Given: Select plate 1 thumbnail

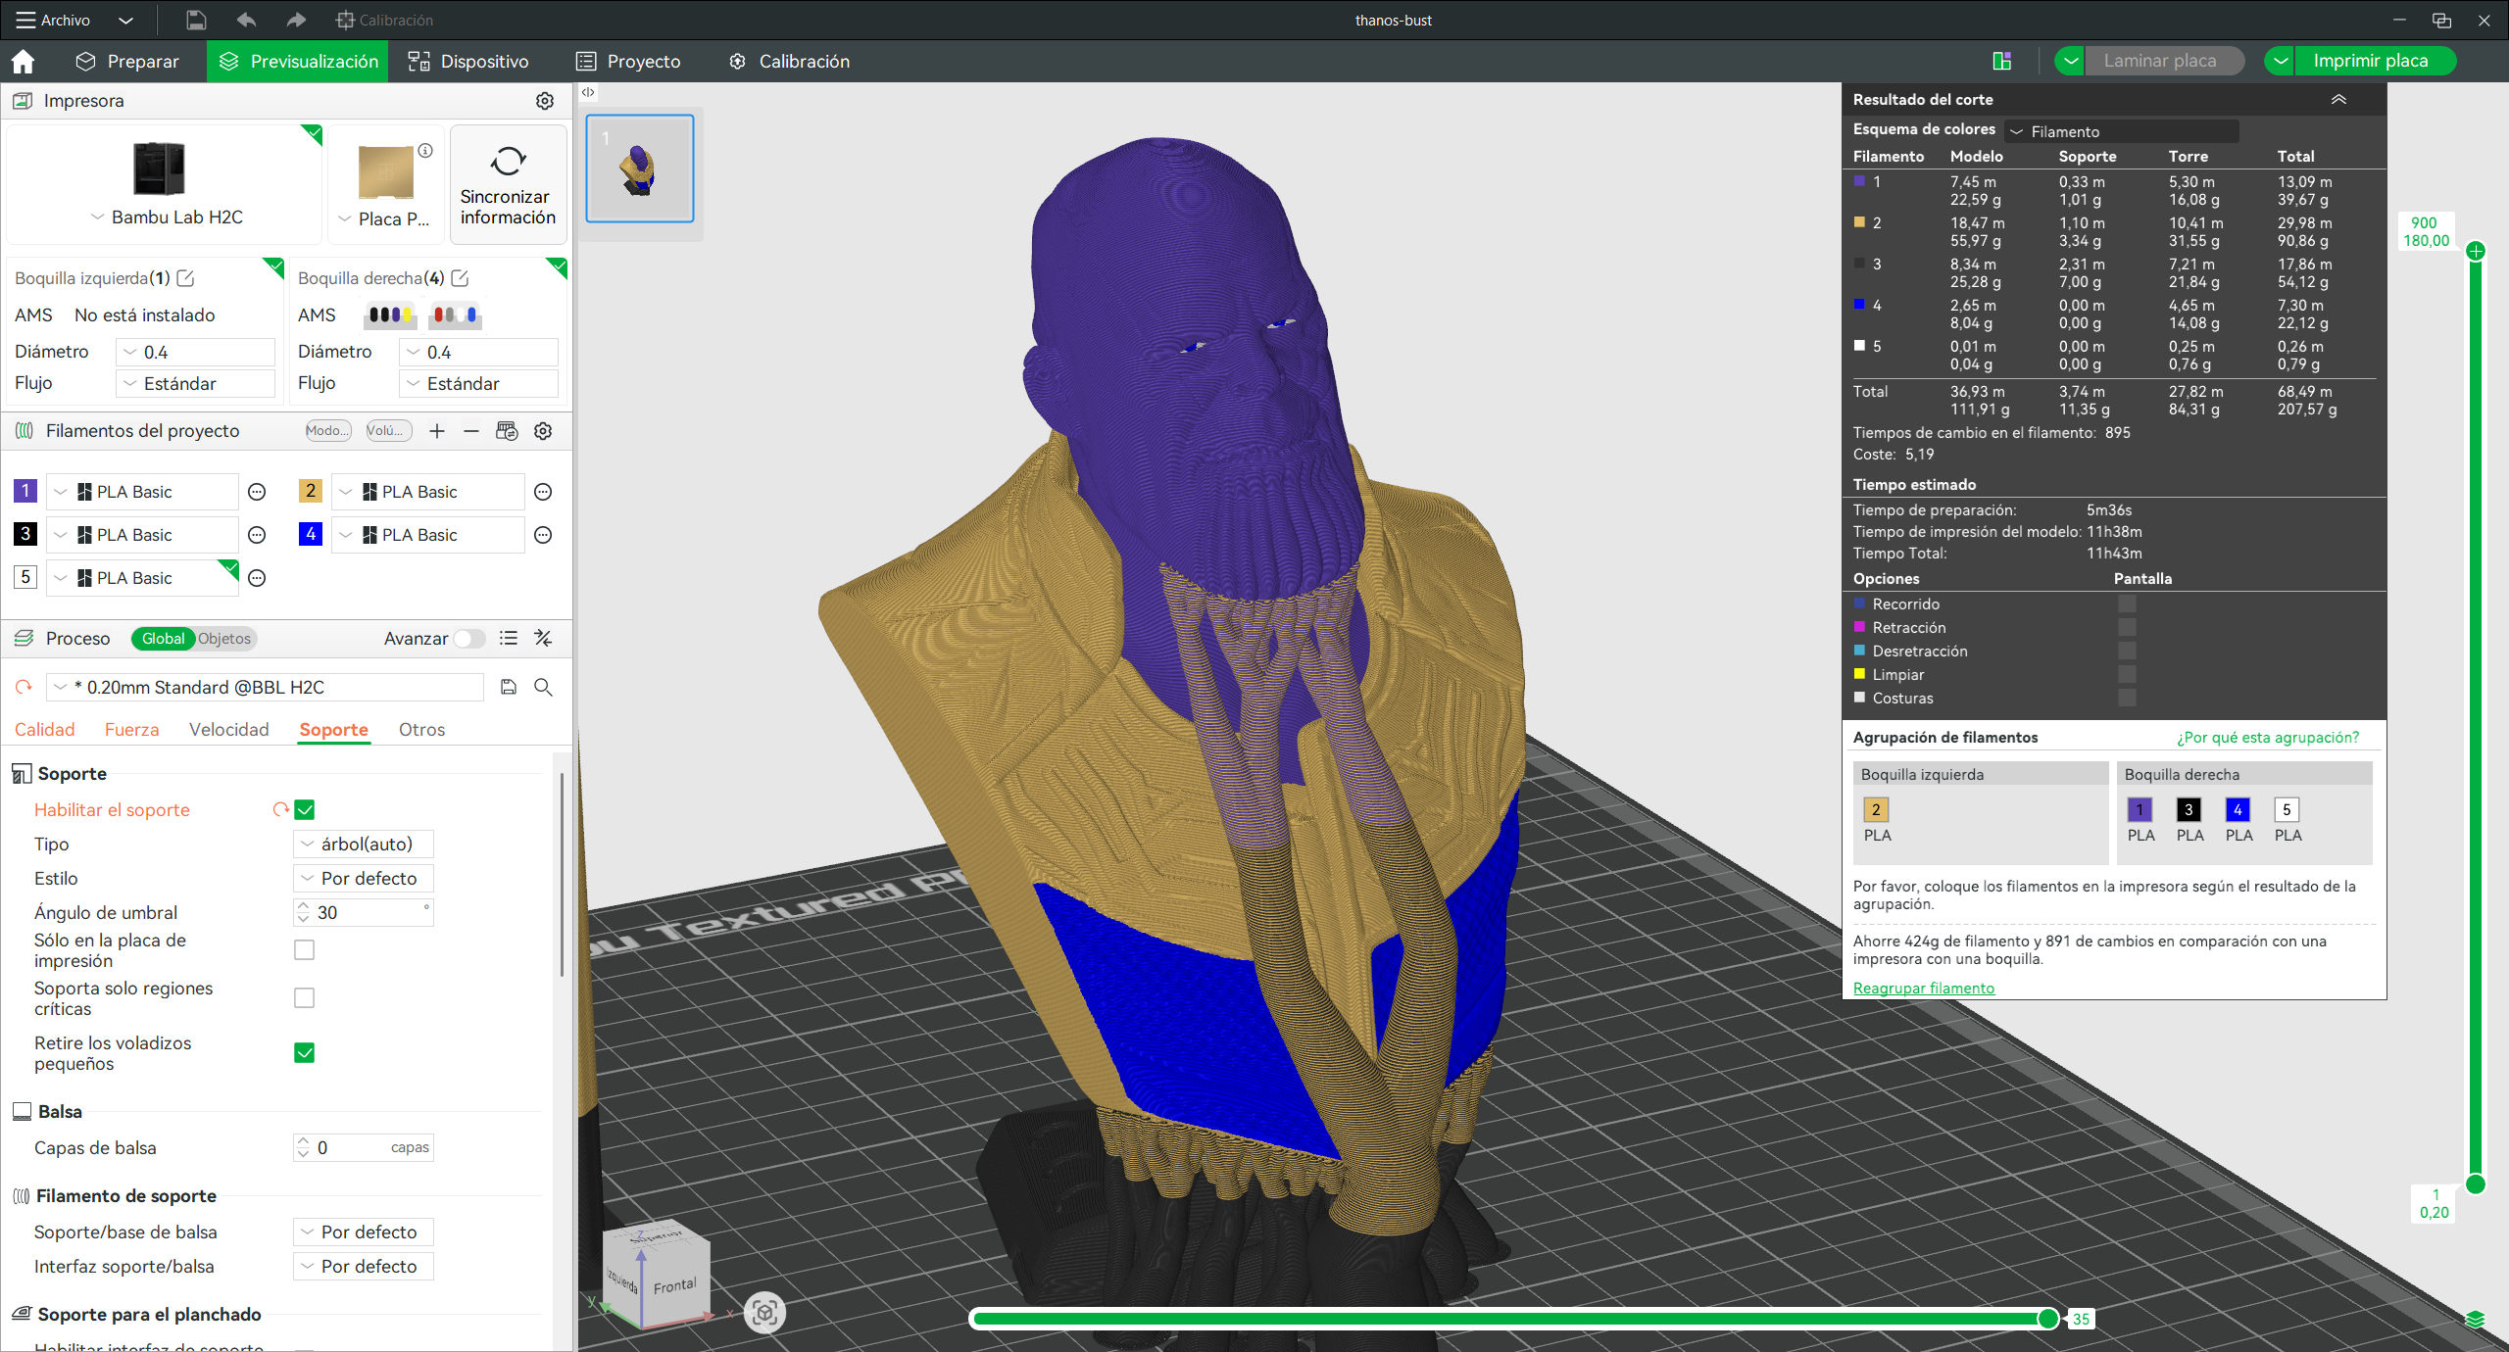Looking at the screenshot, I should pyautogui.click(x=640, y=169).
